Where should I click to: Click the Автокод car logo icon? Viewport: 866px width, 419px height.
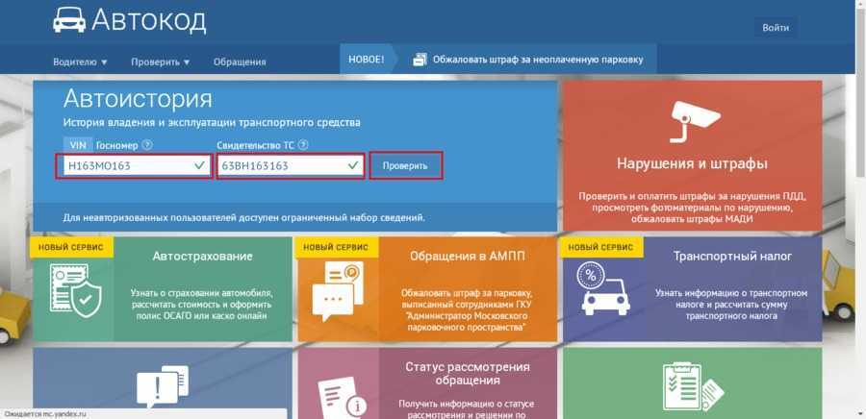[66, 22]
